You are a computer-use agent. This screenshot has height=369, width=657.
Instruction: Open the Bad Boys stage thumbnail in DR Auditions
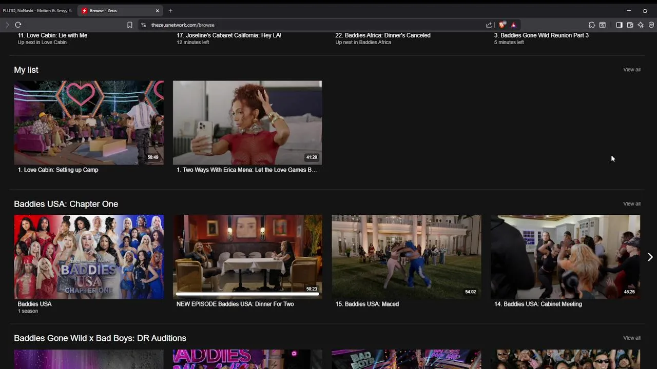tap(407, 359)
